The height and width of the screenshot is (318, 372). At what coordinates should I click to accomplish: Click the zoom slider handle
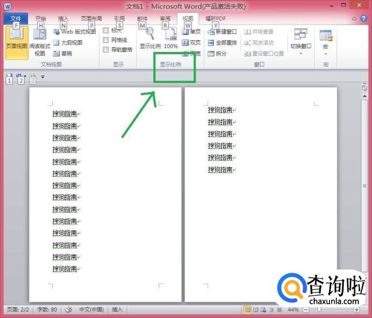click(319, 309)
